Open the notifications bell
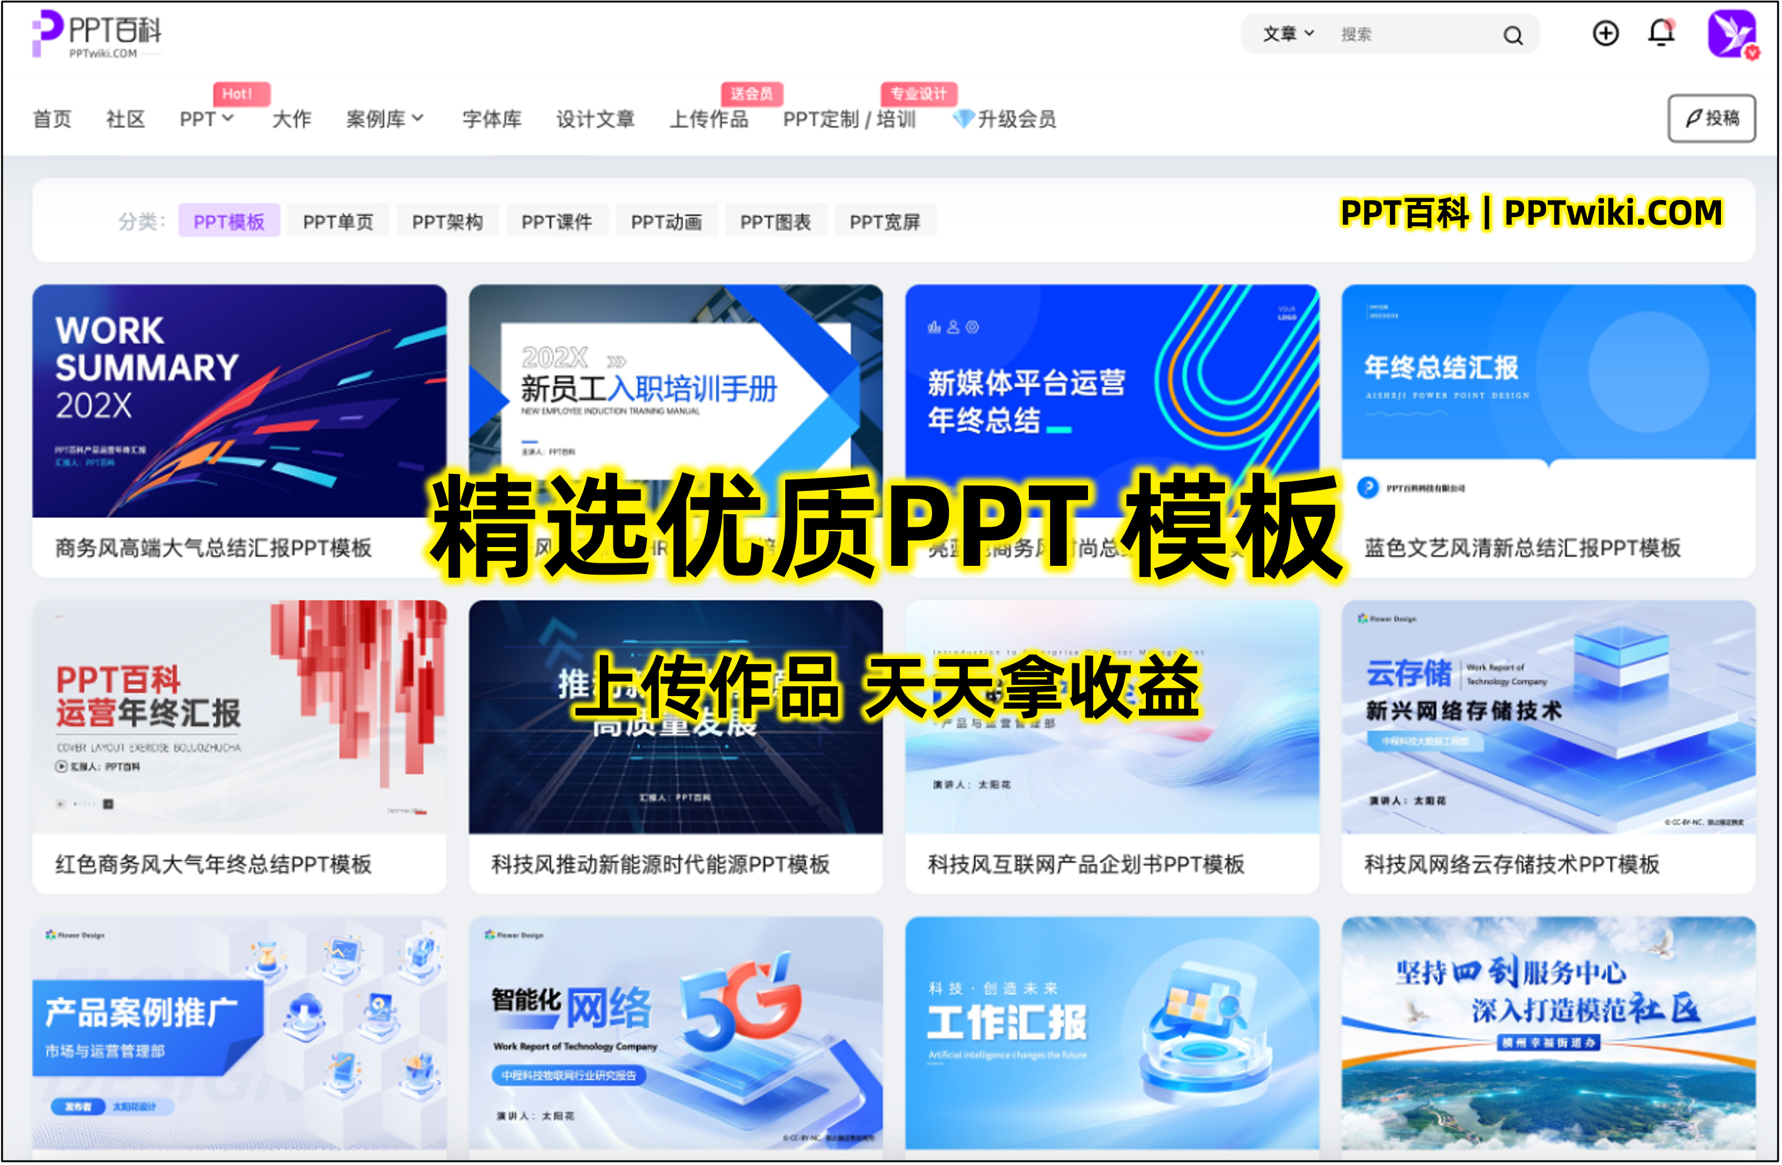The height and width of the screenshot is (1165, 1782). coord(1661,33)
